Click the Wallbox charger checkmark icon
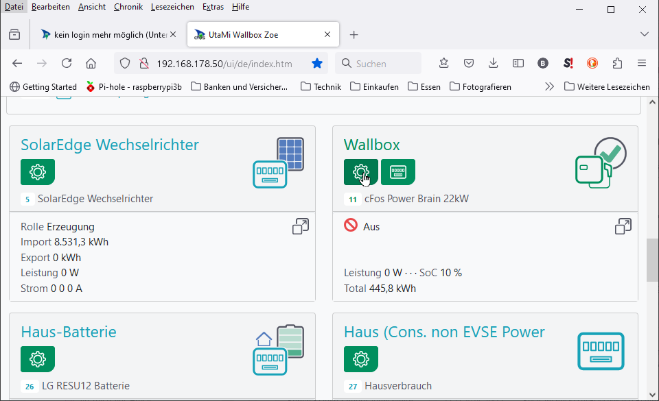 [x=601, y=162]
